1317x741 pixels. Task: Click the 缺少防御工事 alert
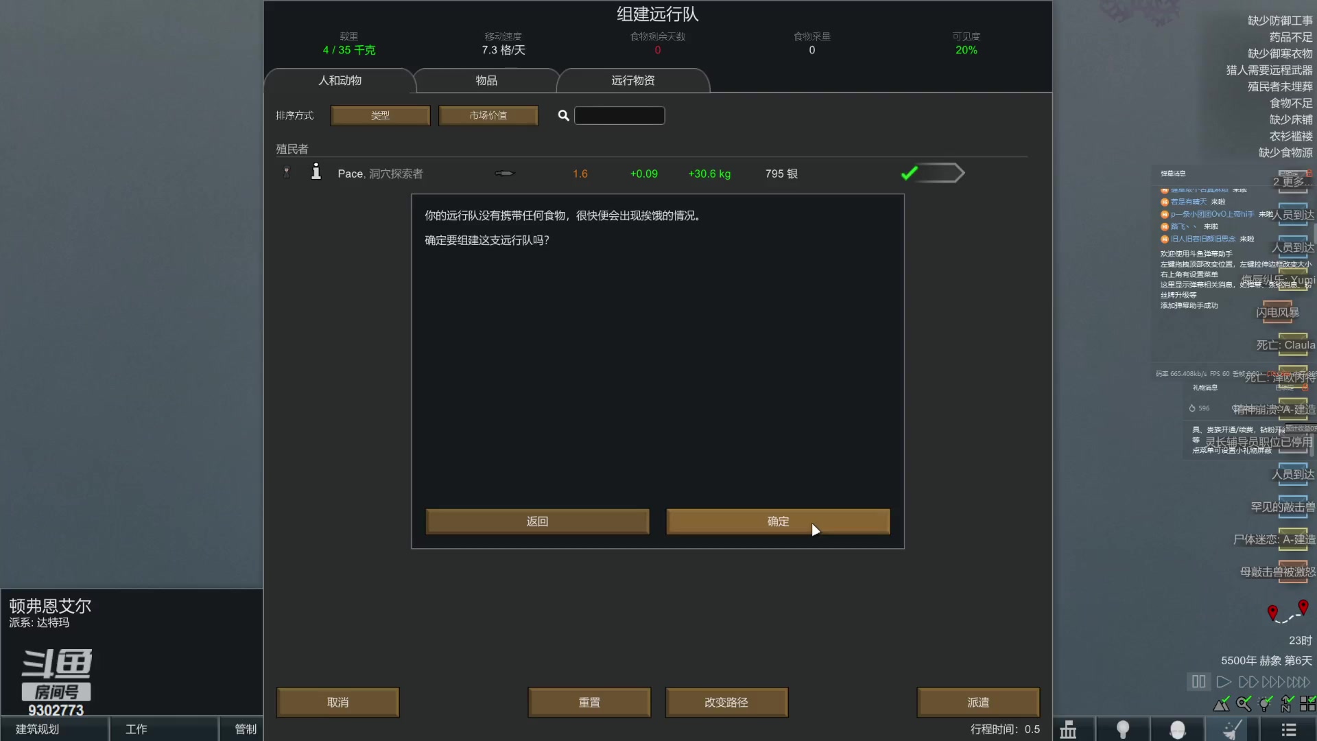click(x=1280, y=21)
